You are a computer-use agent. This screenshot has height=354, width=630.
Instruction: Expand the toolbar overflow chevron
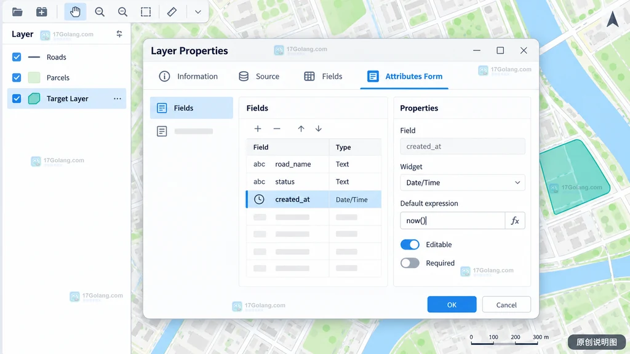tap(197, 12)
